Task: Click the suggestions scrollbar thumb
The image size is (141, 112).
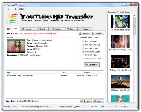Action: point(134,26)
